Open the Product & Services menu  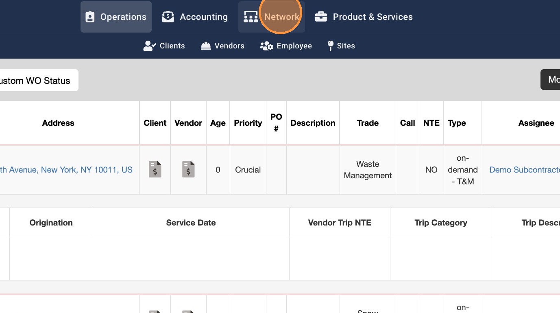click(x=373, y=17)
